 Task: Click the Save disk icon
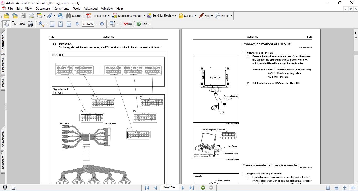coord(23,16)
